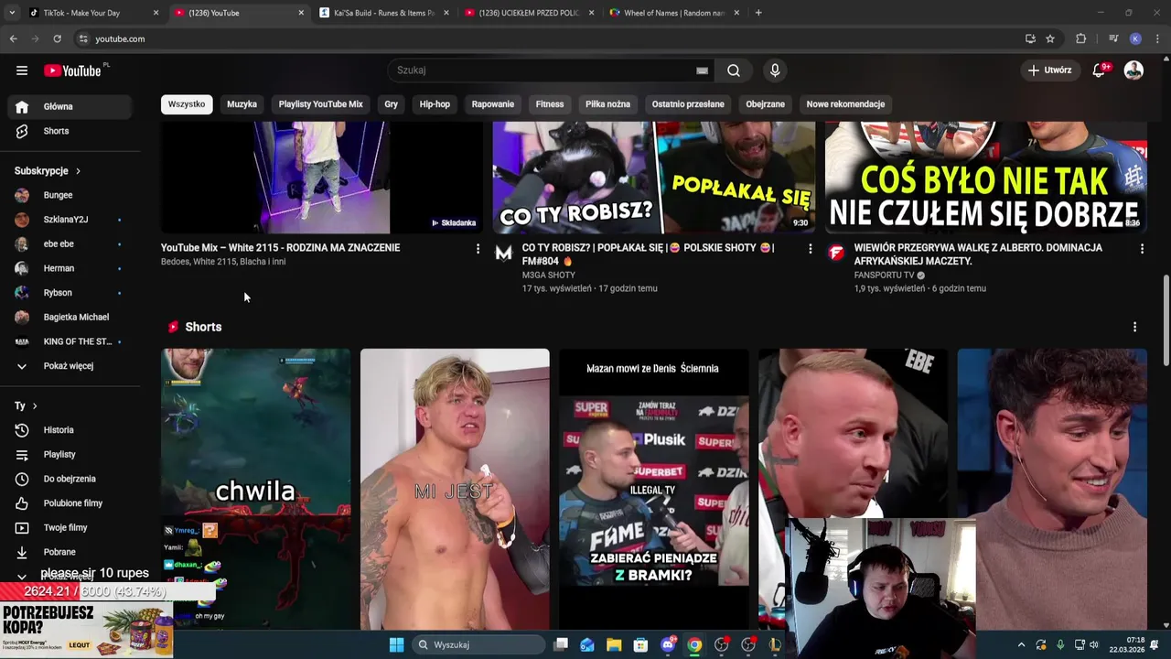This screenshot has height=659, width=1171.
Task: Select the Rapowanie filter chip
Action: tap(492, 104)
